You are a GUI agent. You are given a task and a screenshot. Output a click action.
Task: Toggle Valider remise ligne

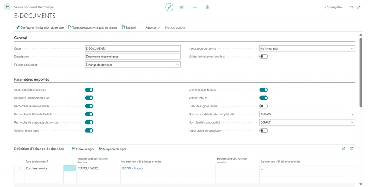pyautogui.click(x=89, y=130)
